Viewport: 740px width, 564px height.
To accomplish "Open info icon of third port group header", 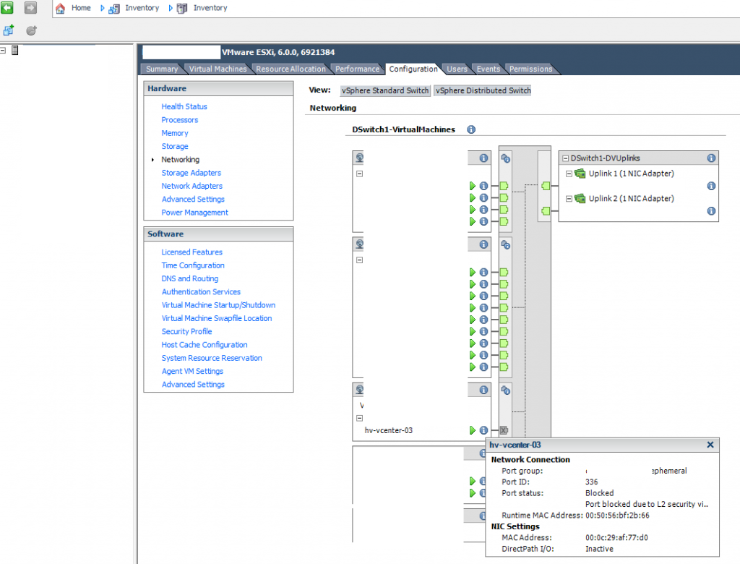I will click(483, 390).
